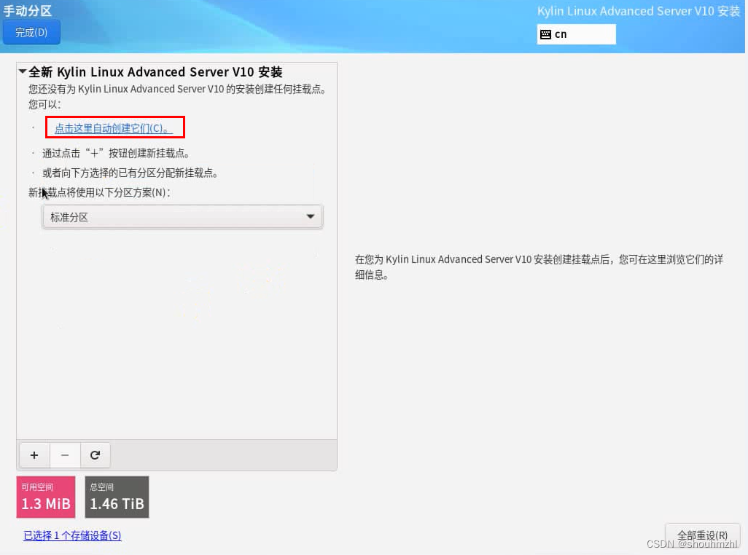Click the 完成(D) done button
The height and width of the screenshot is (555, 748).
pyautogui.click(x=31, y=32)
